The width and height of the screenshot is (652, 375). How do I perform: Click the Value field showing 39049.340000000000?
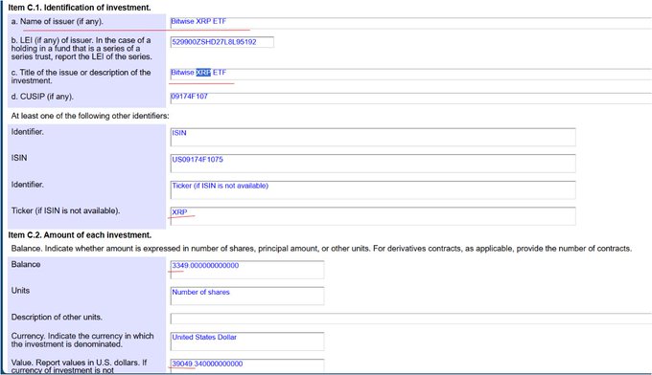(x=247, y=365)
